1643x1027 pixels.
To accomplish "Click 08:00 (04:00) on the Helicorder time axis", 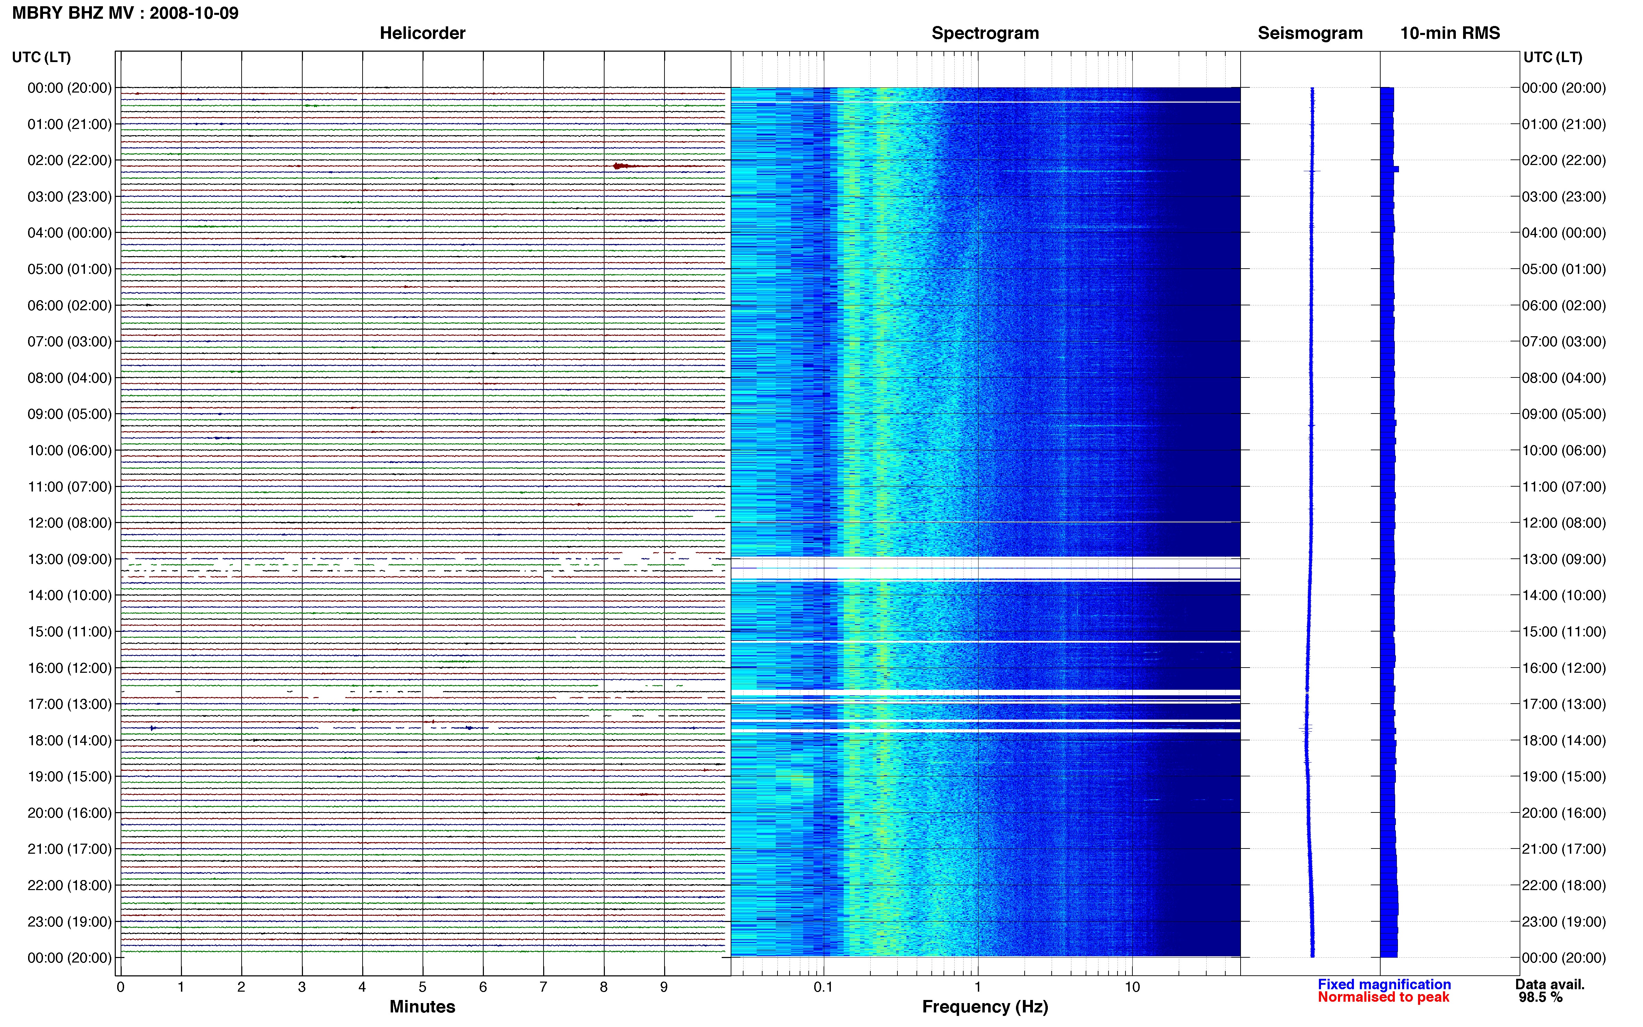I will click(69, 378).
